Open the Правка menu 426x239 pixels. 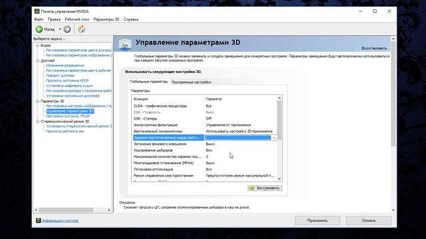tap(54, 19)
